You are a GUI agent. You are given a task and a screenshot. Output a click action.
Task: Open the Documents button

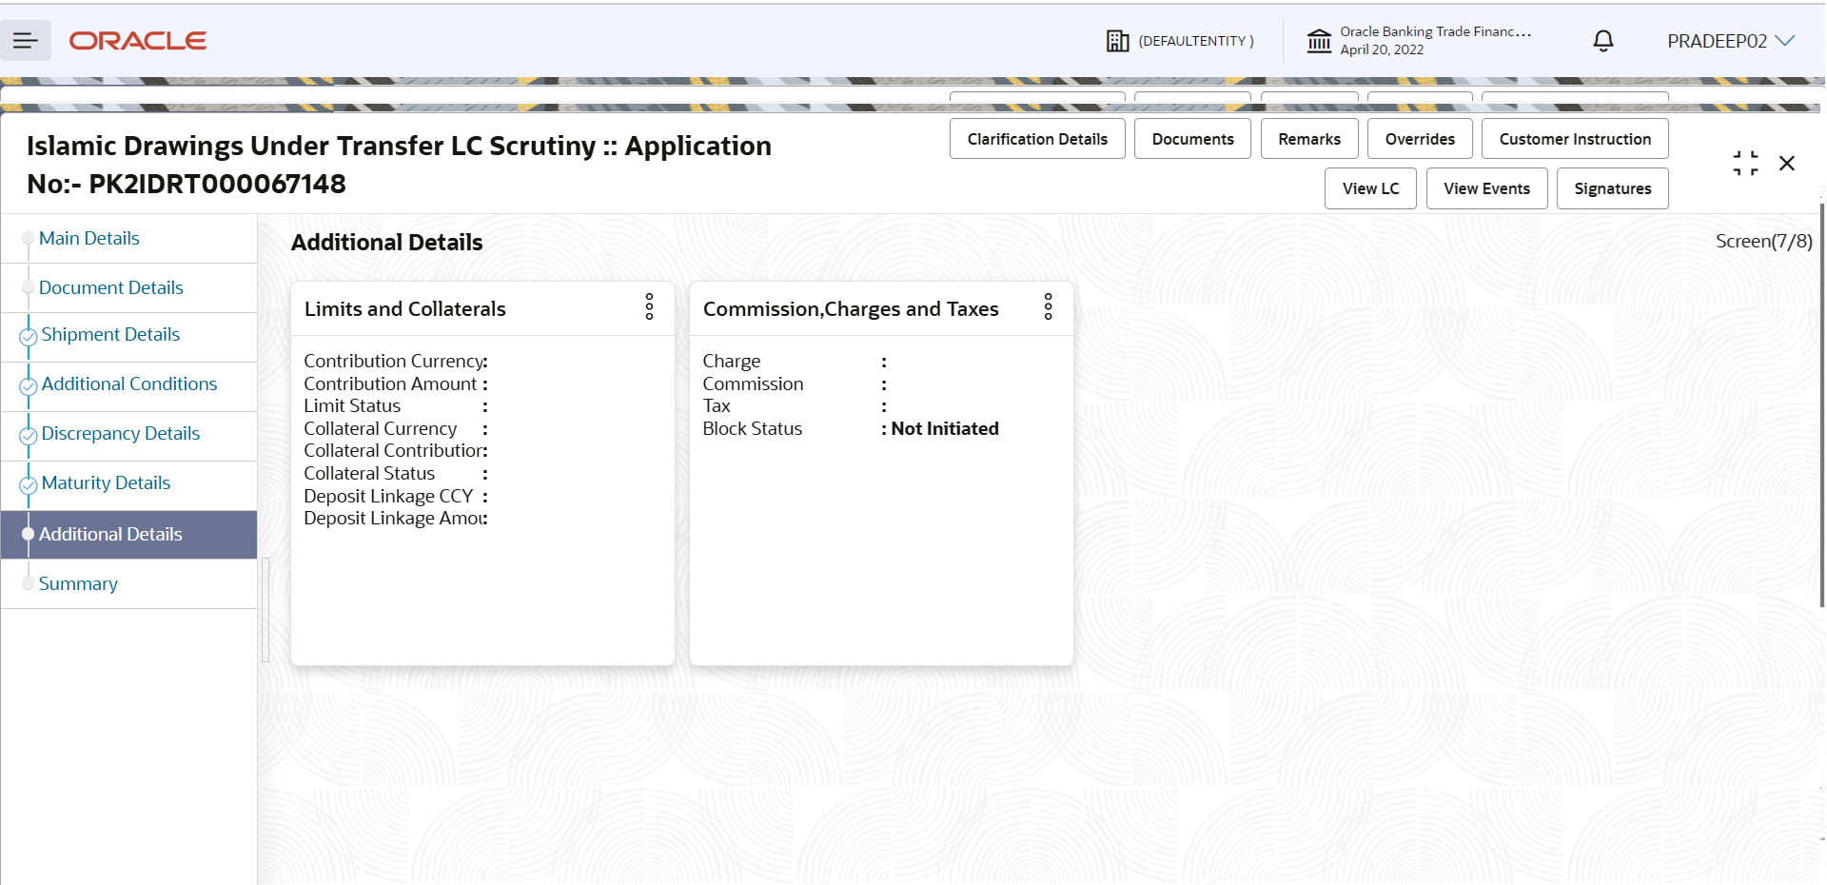click(1192, 139)
